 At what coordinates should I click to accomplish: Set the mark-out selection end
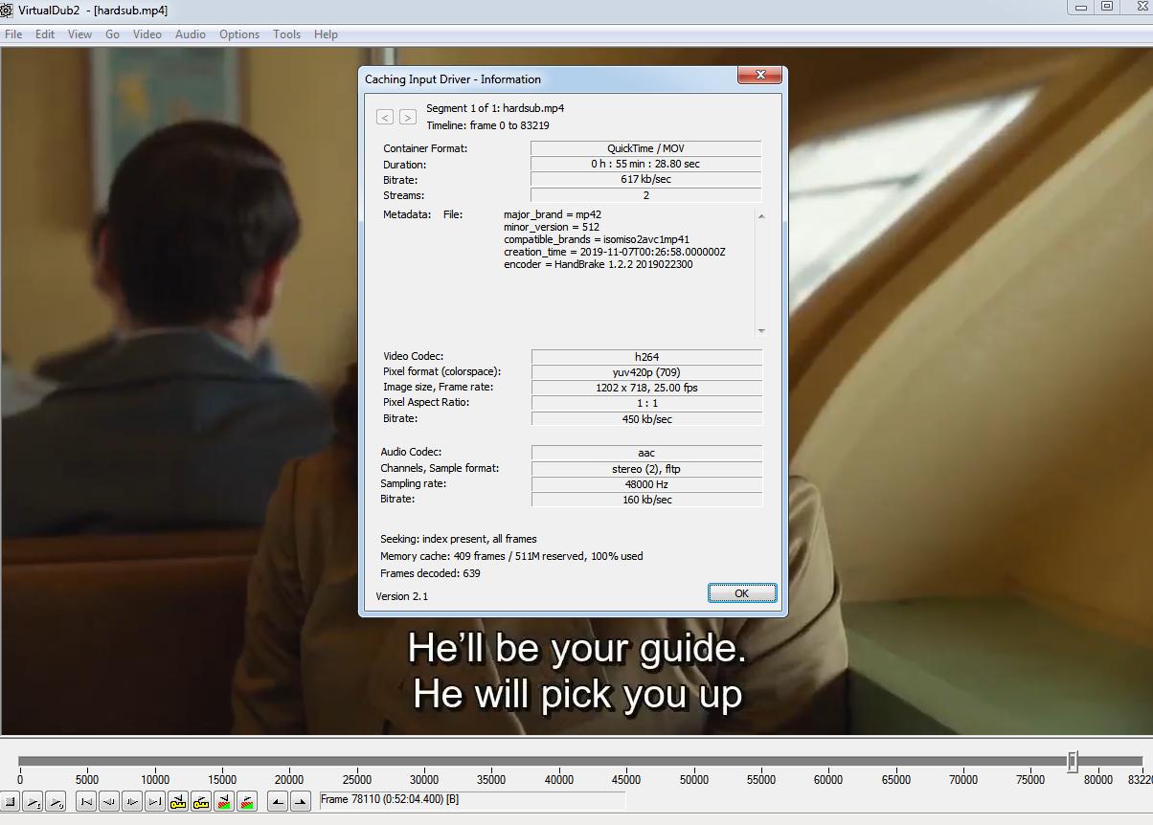tap(301, 801)
